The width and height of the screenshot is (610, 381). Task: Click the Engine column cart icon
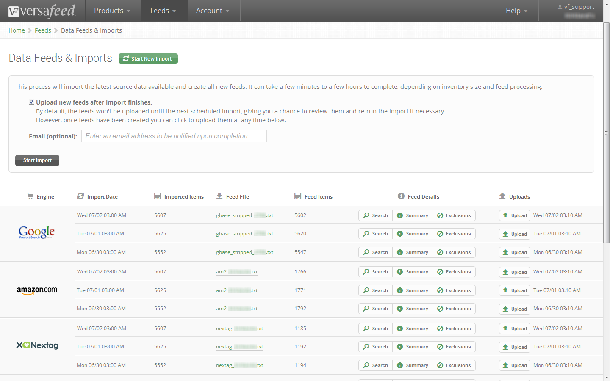click(30, 196)
